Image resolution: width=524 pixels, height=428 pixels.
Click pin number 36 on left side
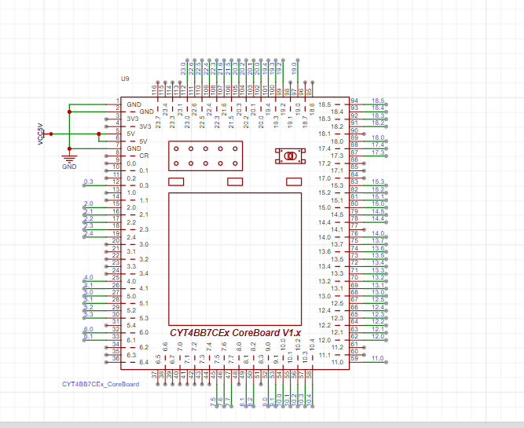click(116, 358)
